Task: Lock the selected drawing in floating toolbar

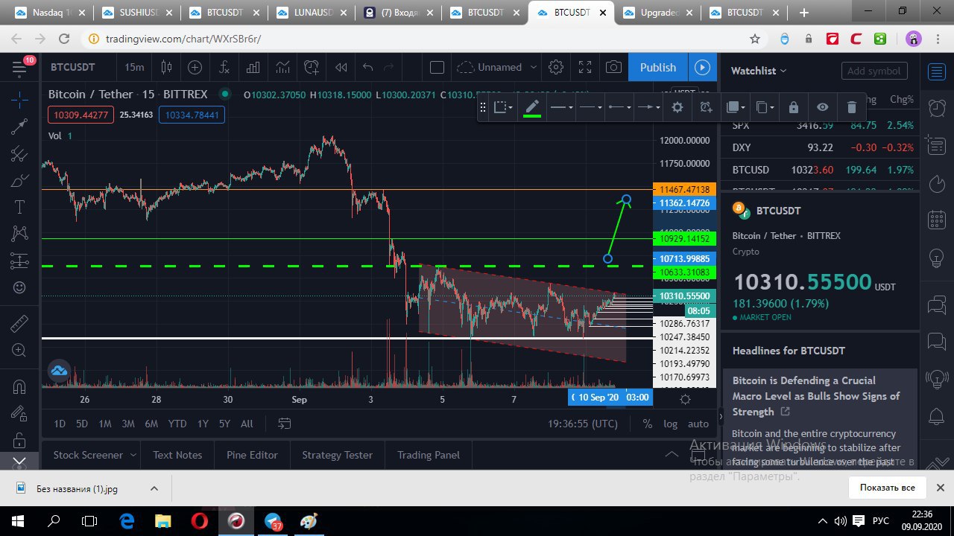Action: (x=793, y=107)
